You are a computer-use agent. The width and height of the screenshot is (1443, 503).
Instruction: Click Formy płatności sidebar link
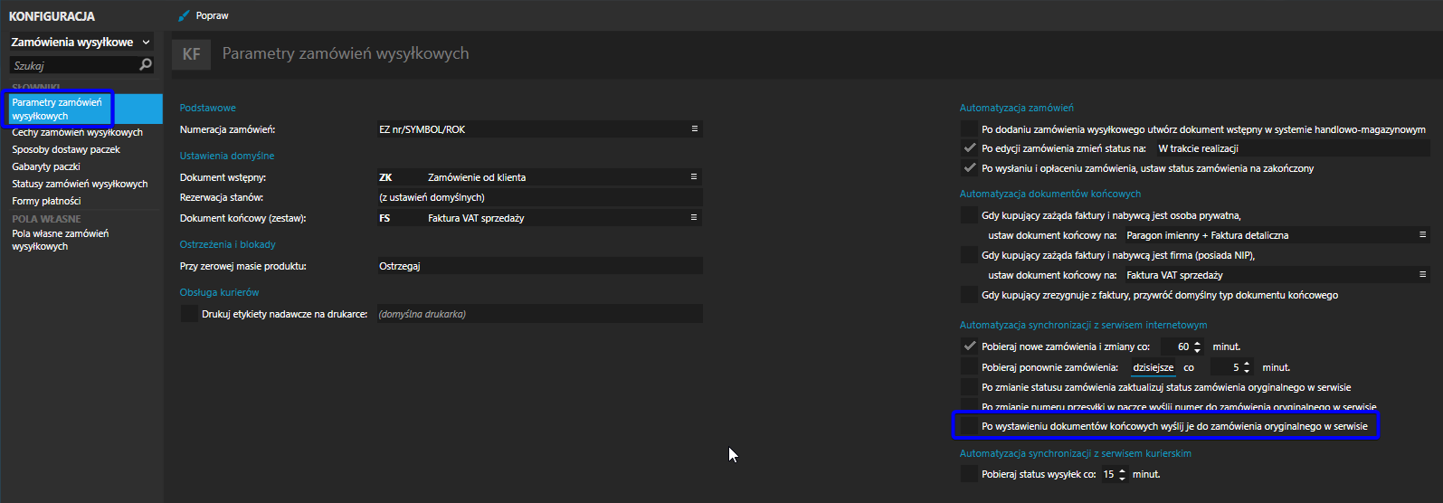[46, 201]
